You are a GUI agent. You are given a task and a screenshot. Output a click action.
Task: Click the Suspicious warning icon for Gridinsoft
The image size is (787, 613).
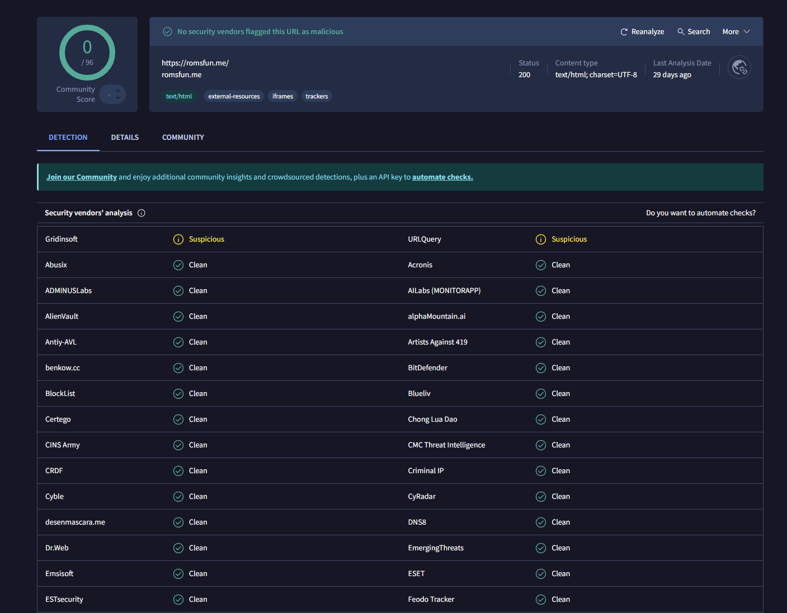178,239
